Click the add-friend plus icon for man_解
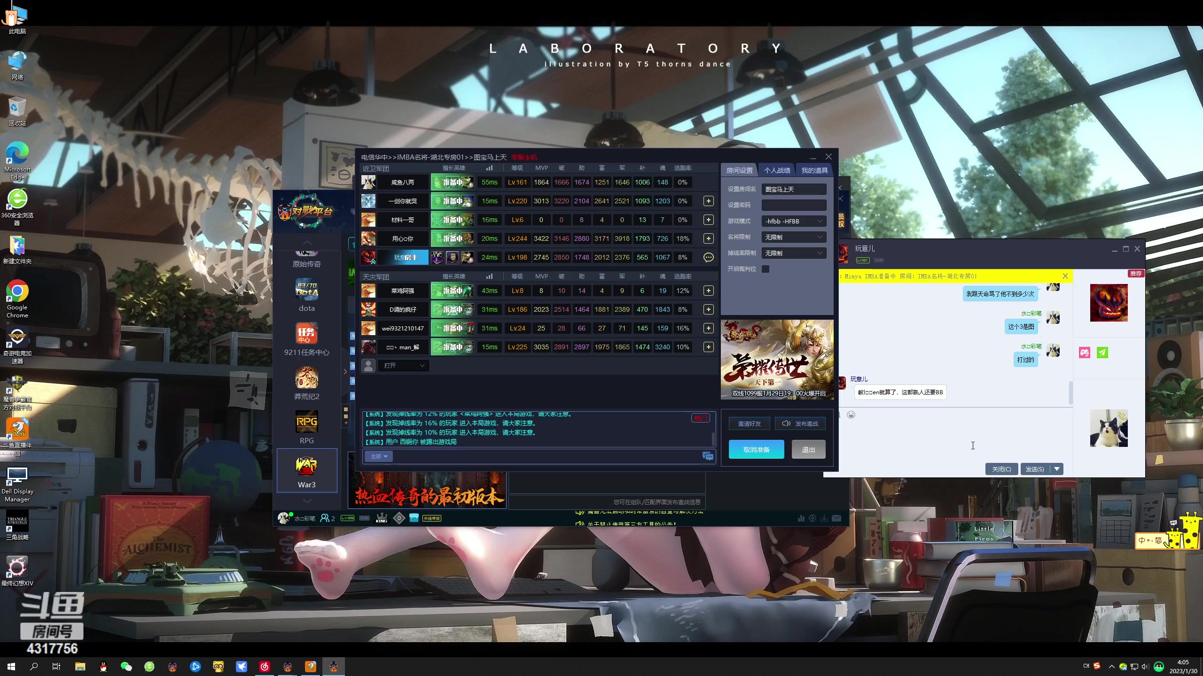 [708, 347]
